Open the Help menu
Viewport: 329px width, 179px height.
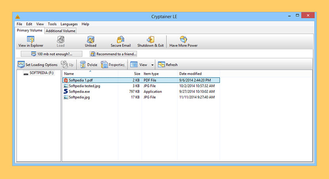point(85,24)
